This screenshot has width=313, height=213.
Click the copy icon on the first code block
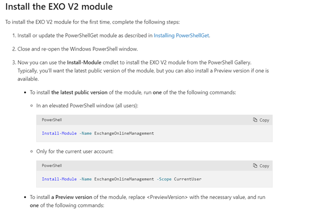click(255, 120)
